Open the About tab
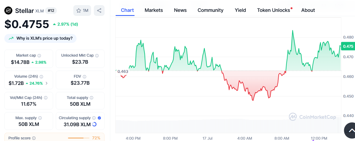 308,10
